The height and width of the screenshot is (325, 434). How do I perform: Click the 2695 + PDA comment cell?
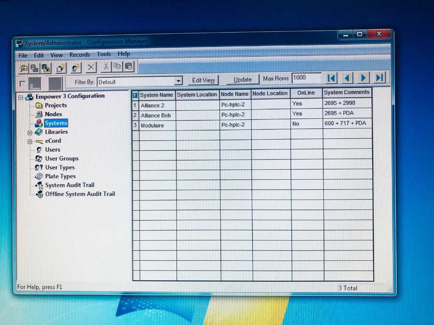coord(347,113)
